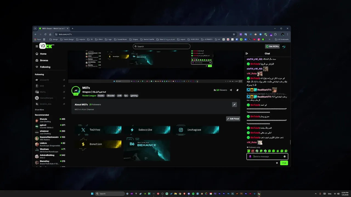Select the gaming tag
Screen dimensions: 351x197
tap(134, 96)
